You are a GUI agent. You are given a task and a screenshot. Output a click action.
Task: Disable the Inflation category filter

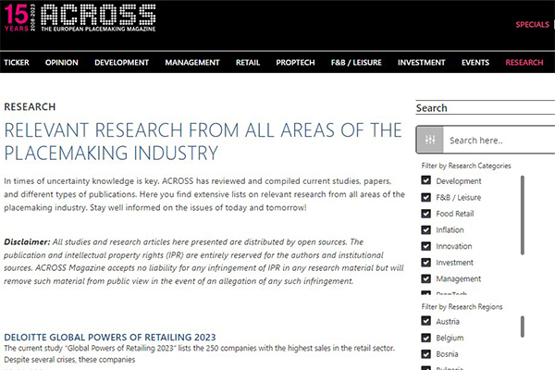click(426, 229)
